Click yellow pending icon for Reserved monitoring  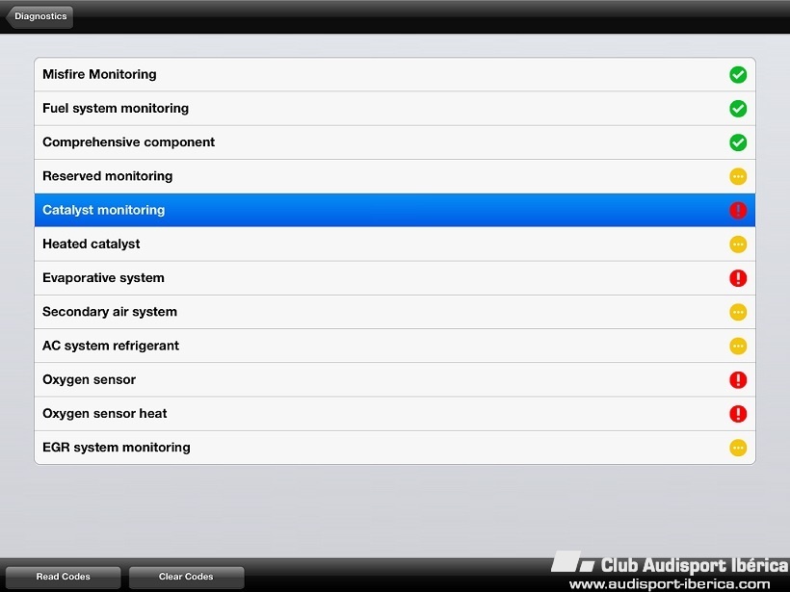(738, 176)
